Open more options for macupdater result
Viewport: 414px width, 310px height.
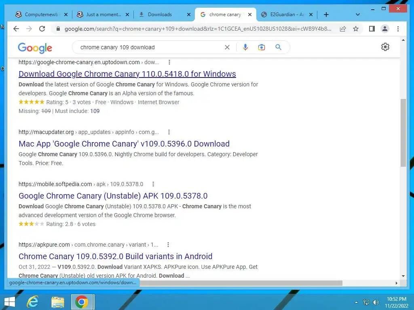[169, 132]
